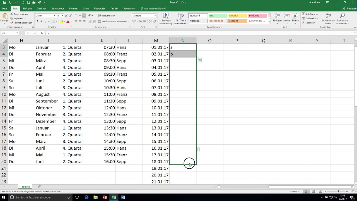Expand the formula bar
The image size is (357, 201).
point(355,33)
